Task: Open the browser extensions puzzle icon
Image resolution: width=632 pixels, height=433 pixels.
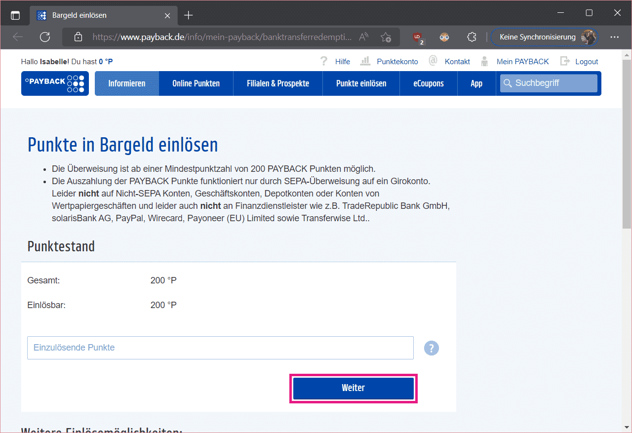Action: point(472,37)
